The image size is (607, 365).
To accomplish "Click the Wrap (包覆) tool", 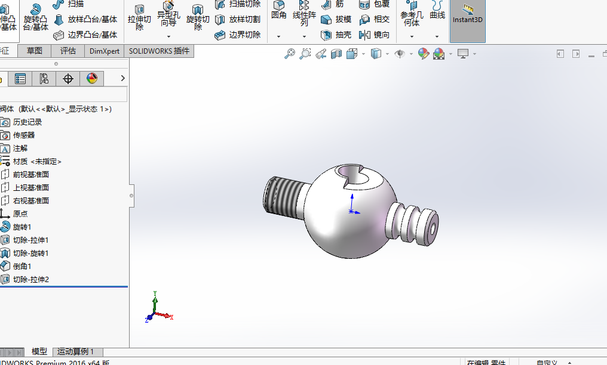I will (x=374, y=4).
